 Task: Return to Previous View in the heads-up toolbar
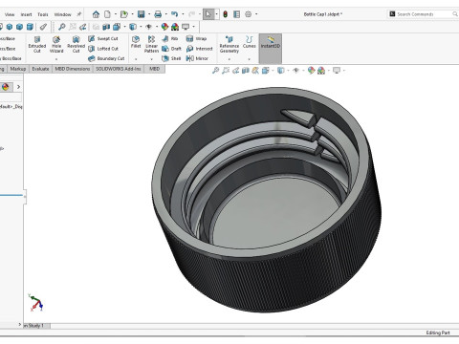pos(235,71)
